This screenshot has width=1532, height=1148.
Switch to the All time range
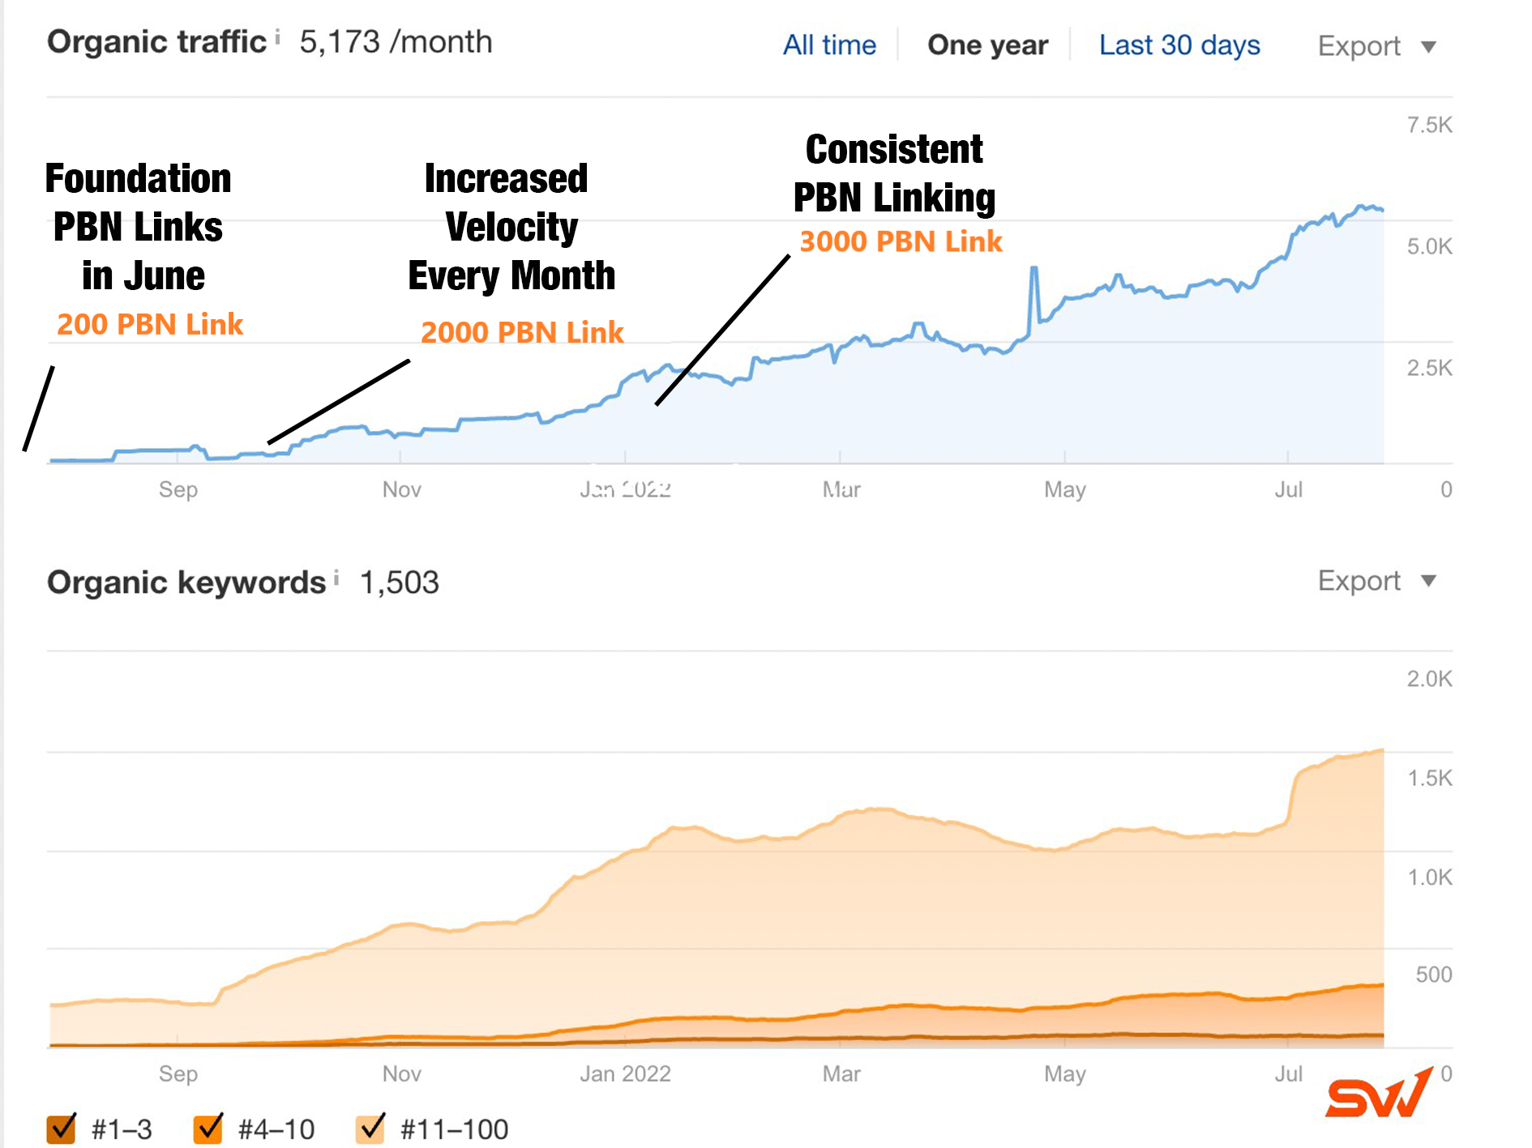pos(829,45)
